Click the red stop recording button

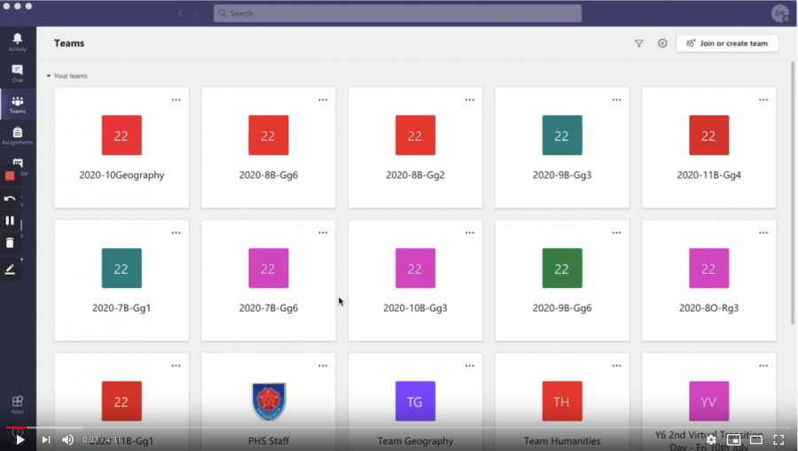[10, 175]
